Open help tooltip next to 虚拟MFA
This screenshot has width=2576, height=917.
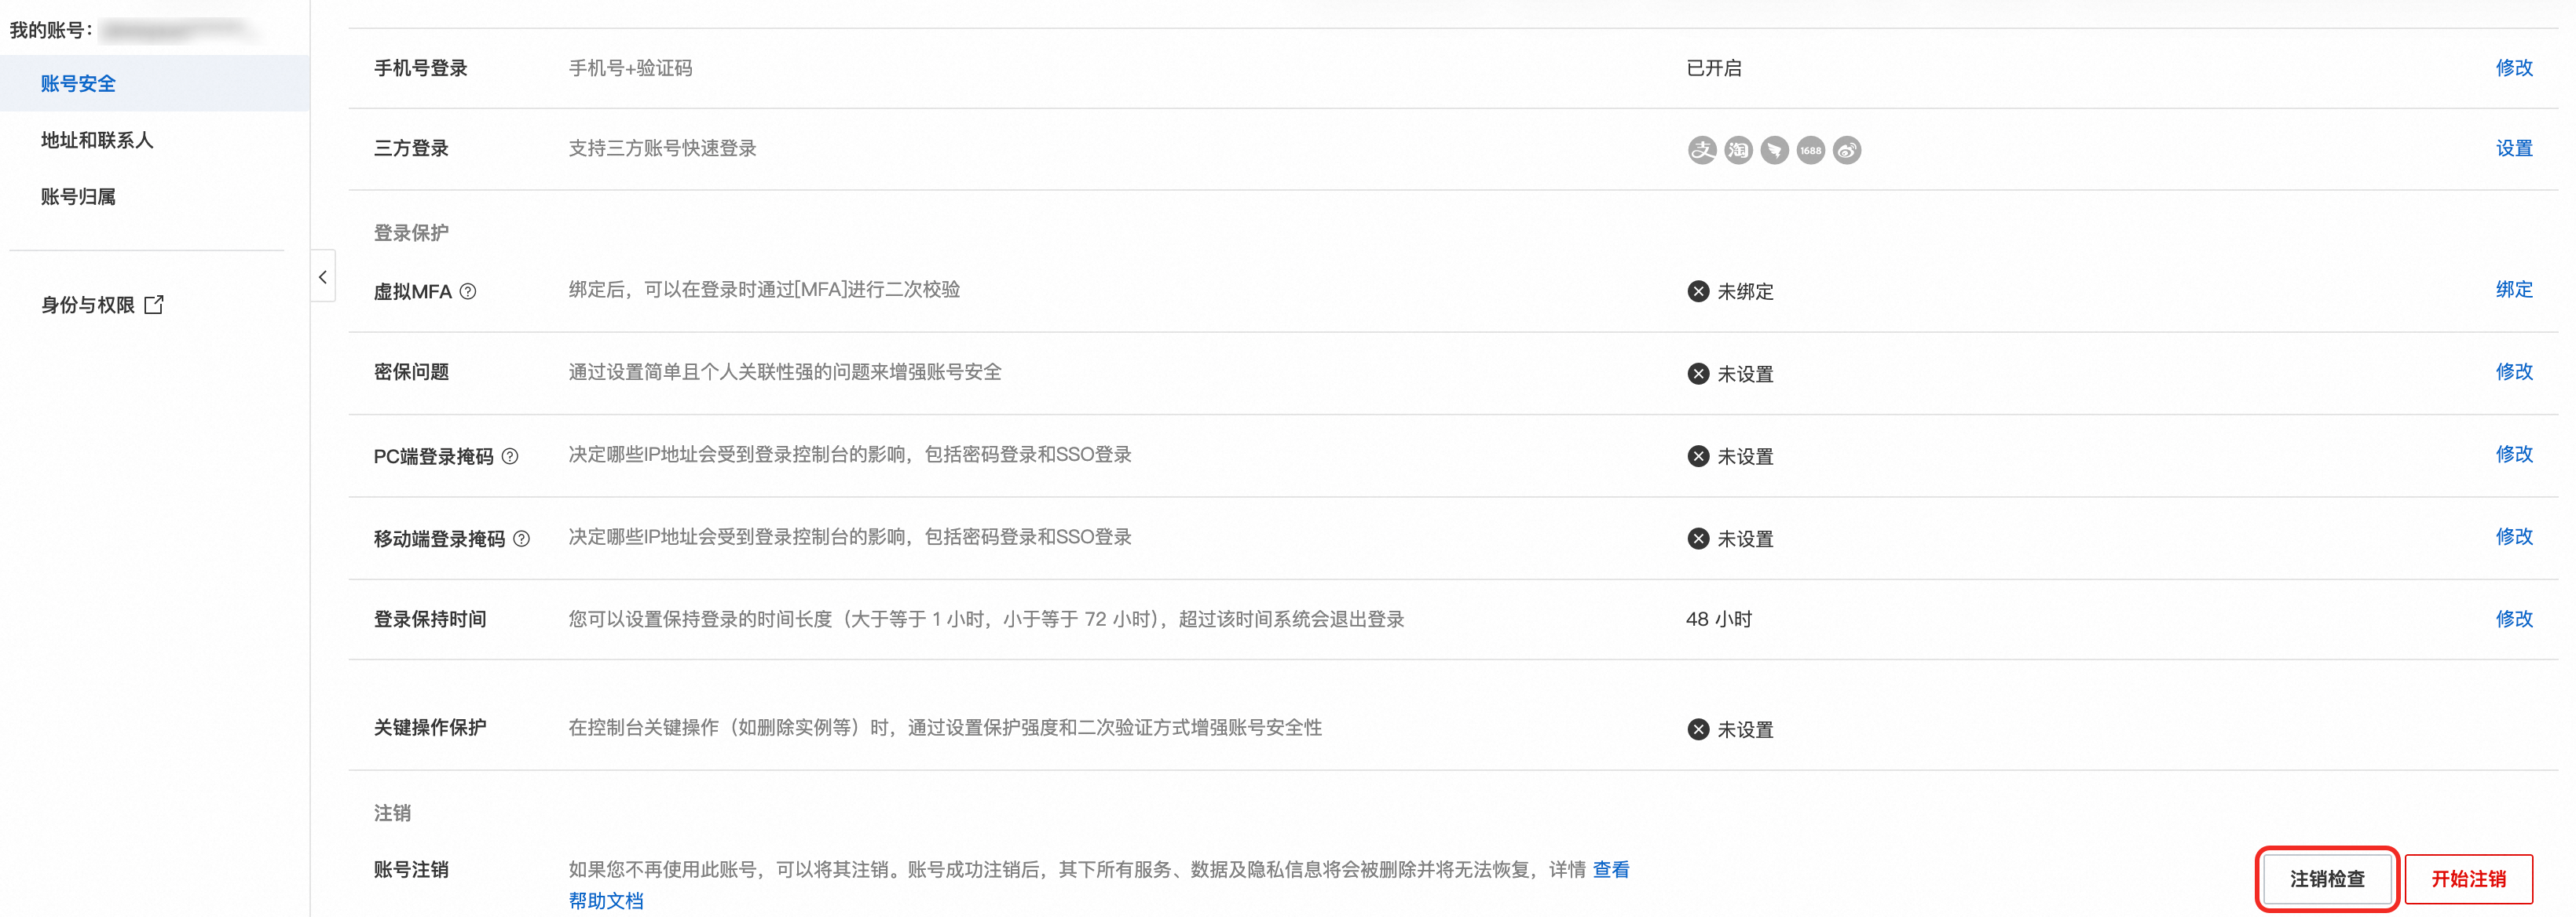[x=468, y=291]
